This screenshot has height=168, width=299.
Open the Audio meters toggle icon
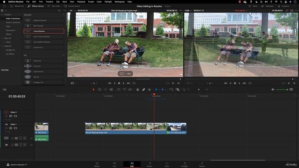[x=291, y=90]
